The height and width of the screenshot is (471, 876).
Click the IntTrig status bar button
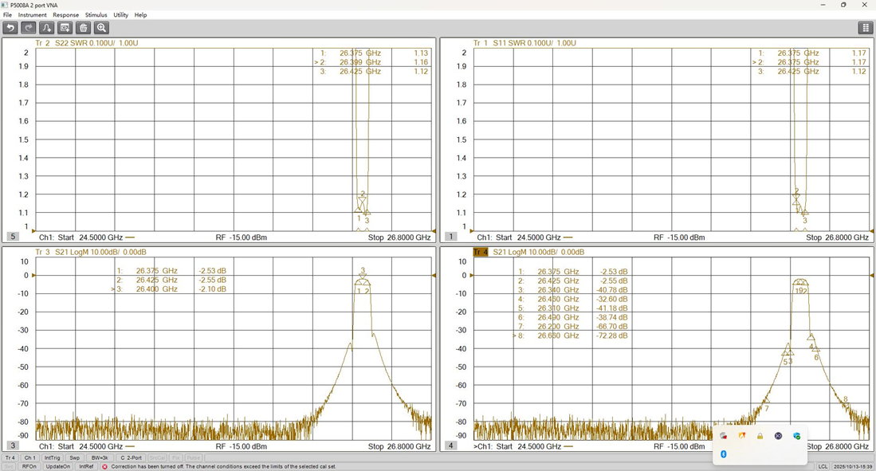click(52, 458)
